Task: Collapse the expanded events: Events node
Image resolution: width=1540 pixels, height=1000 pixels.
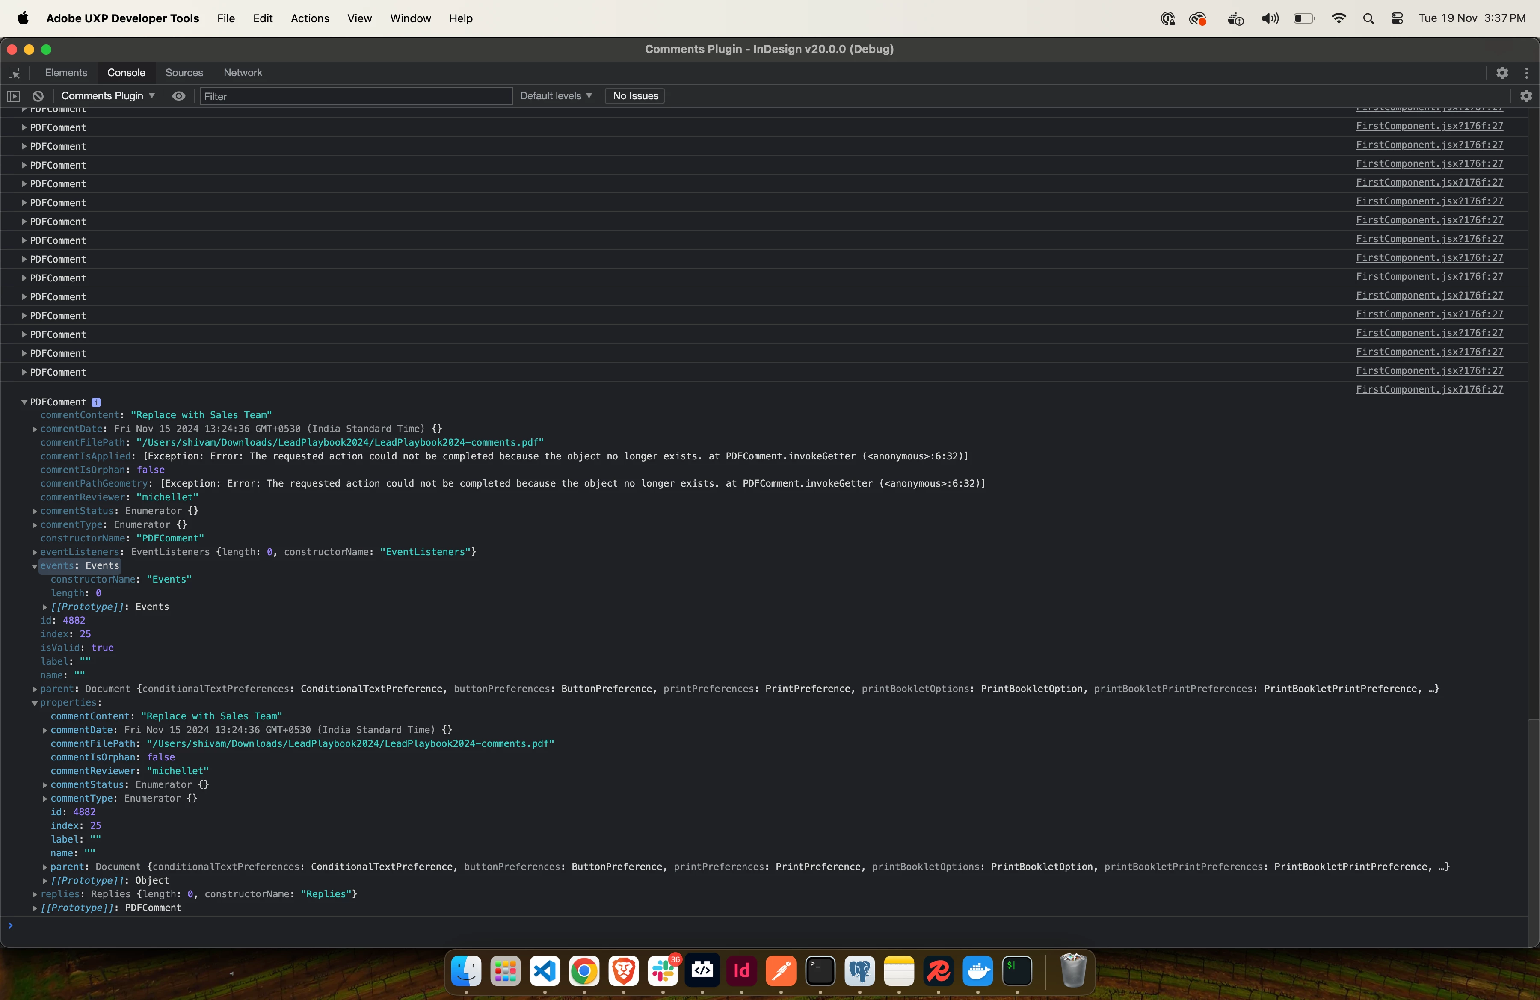Action: [34, 566]
